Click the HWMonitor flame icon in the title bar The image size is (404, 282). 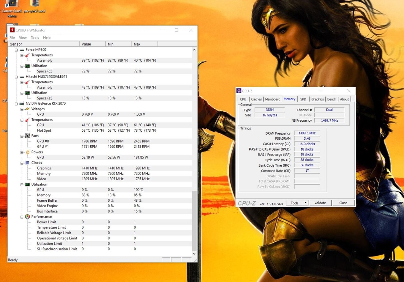pyautogui.click(x=12, y=30)
